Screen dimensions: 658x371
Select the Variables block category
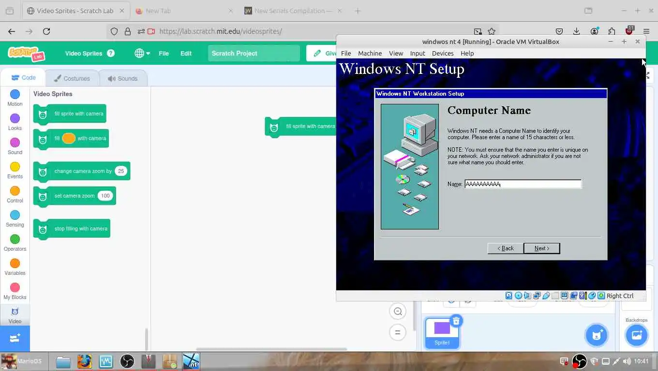(15, 267)
